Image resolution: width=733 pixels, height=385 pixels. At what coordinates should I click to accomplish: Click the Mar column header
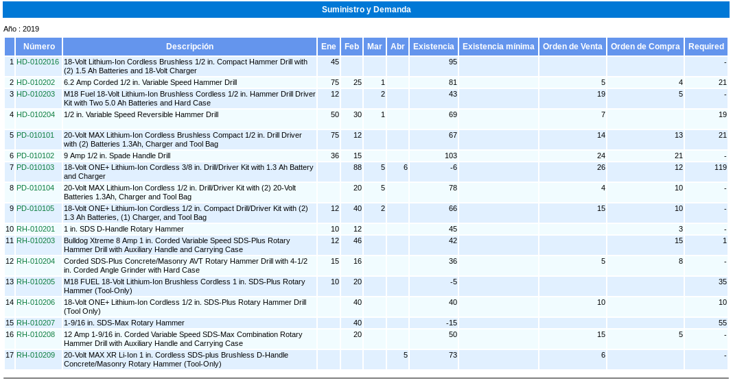tap(375, 46)
